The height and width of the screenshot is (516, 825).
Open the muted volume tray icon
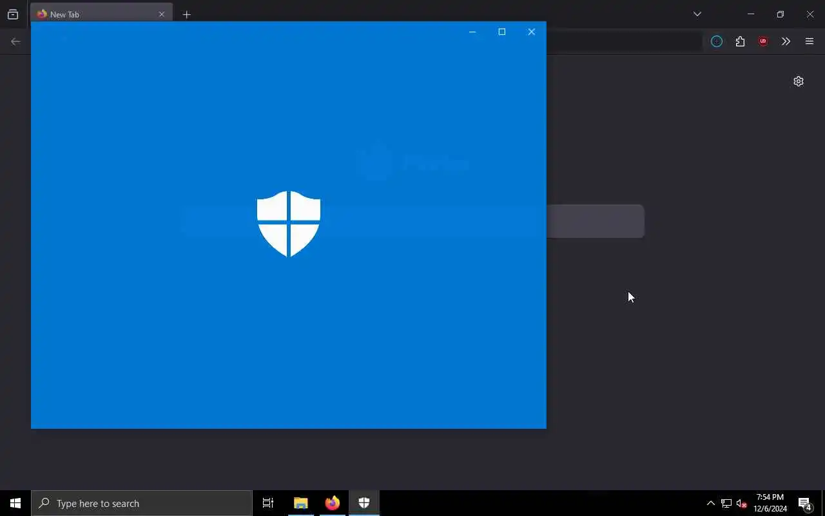click(742, 503)
